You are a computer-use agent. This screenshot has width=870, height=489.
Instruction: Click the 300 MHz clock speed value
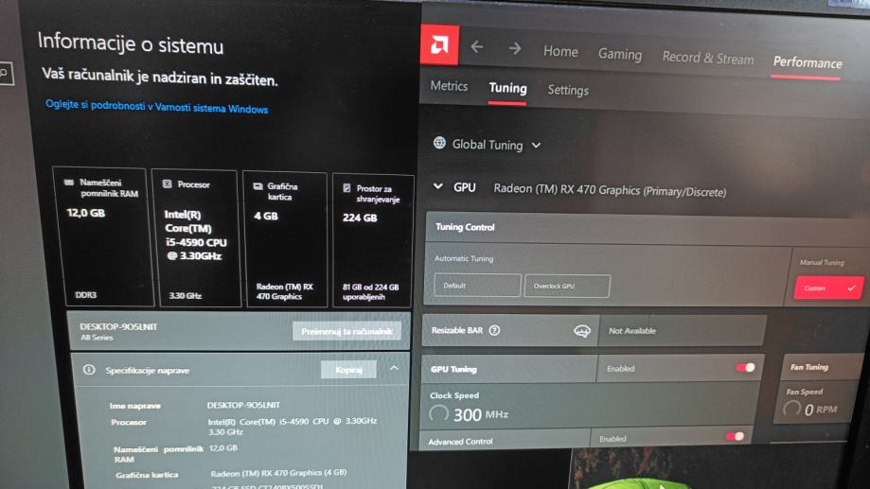coord(481,414)
